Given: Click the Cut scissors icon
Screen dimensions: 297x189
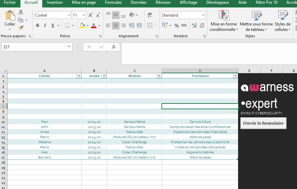Looking at the screenshot, I should [21, 12].
